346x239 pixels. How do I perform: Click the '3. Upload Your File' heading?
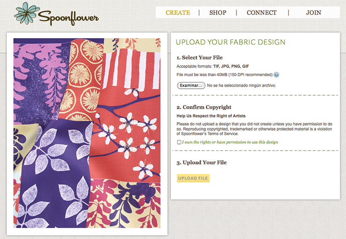[202, 162]
